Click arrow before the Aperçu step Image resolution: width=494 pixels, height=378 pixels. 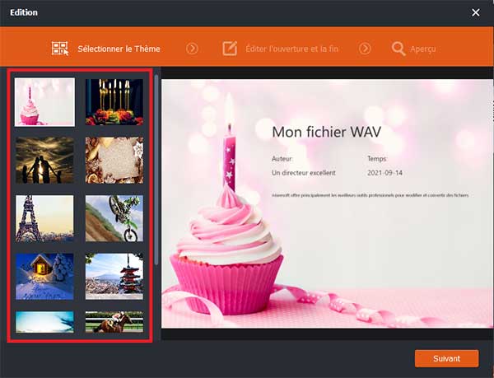[x=364, y=49]
